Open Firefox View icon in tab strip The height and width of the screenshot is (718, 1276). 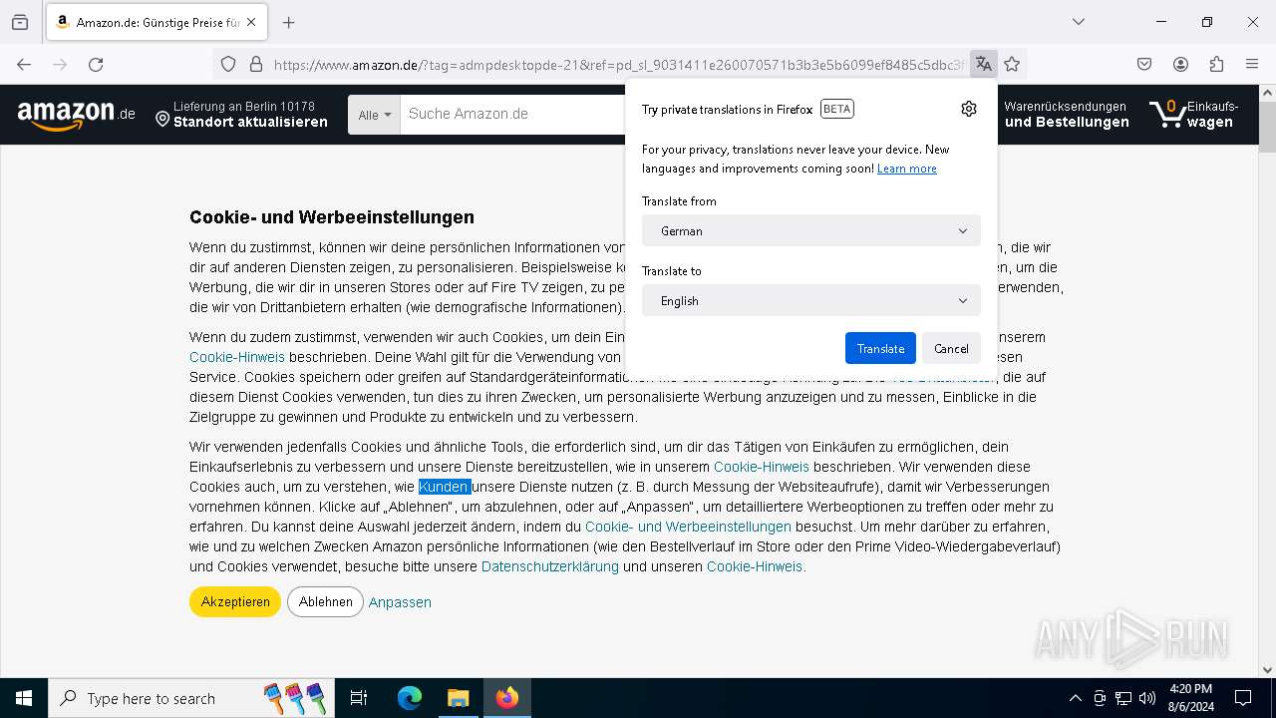[x=20, y=22]
